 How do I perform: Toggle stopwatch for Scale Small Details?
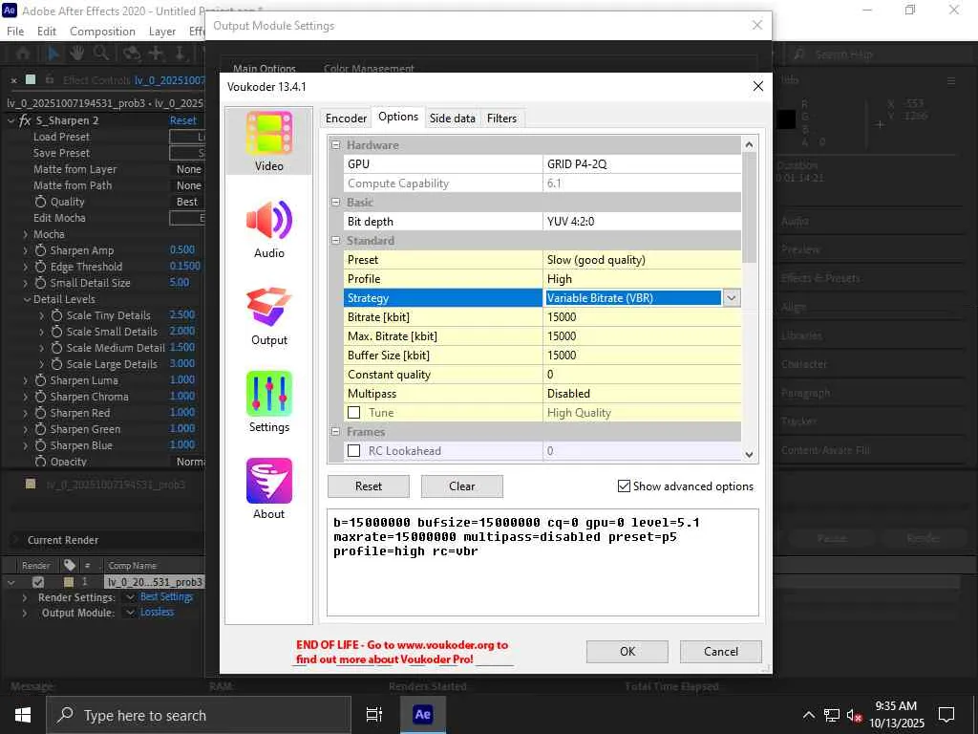(56, 332)
